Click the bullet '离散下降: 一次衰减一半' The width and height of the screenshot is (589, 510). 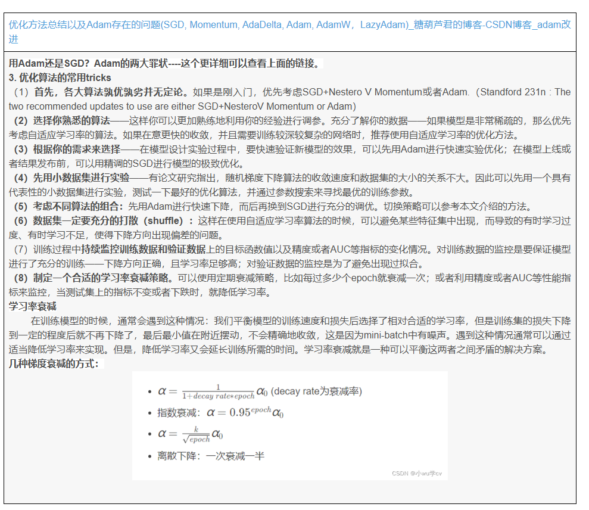[211, 456]
